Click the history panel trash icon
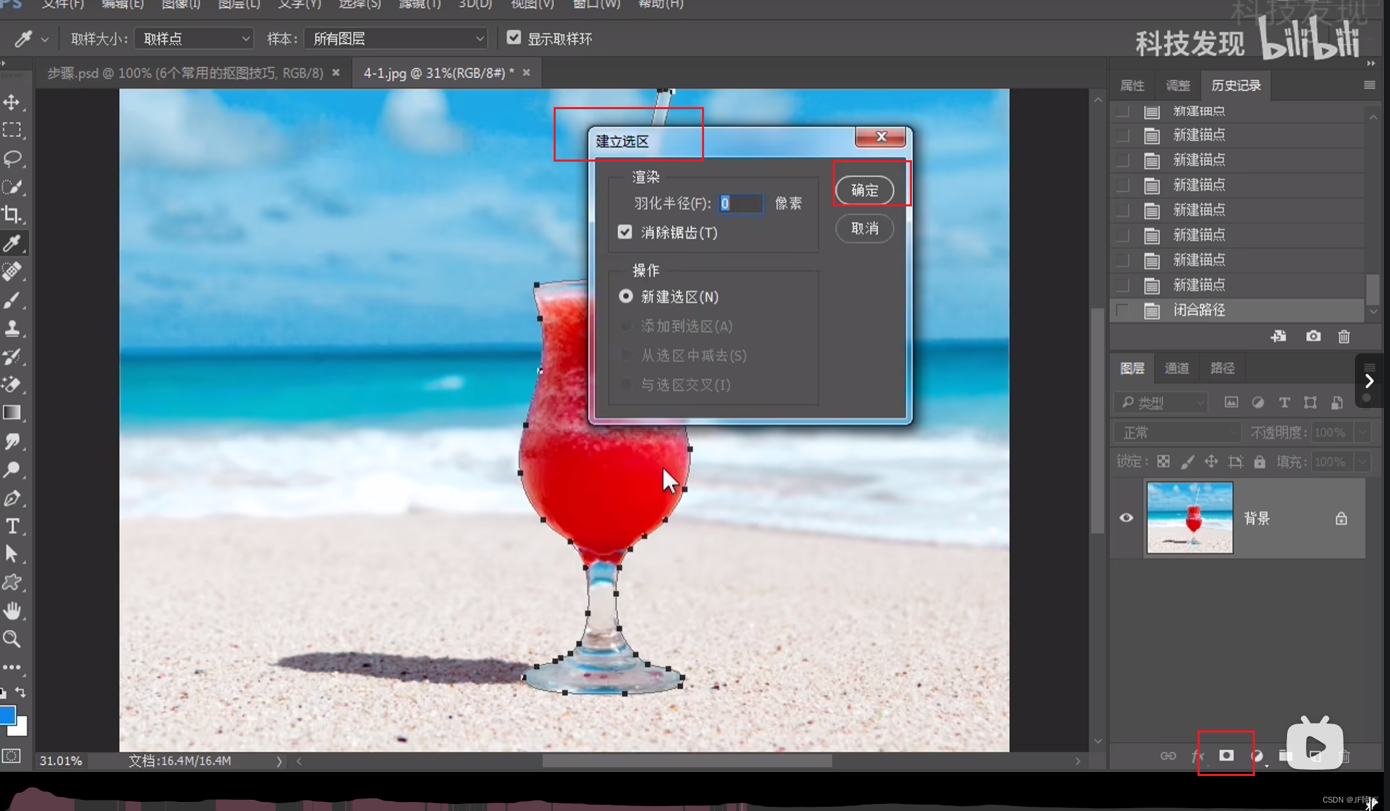Screen dimensions: 1390x811 click(1344, 337)
